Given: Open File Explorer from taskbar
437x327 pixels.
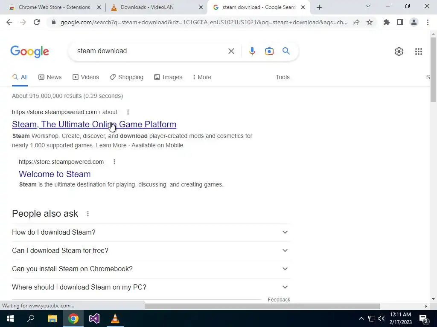Looking at the screenshot, I should click(x=52, y=318).
